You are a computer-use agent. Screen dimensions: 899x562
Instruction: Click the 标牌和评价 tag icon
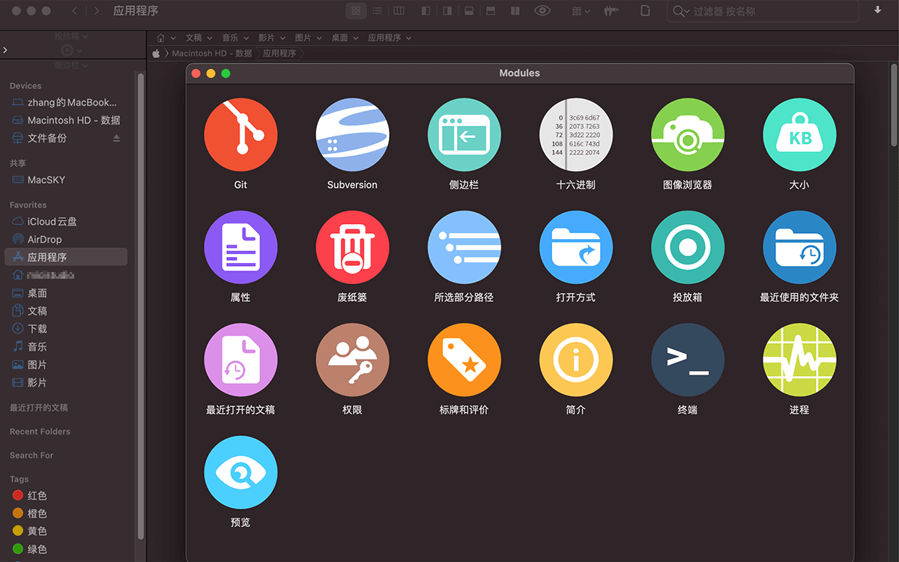click(464, 360)
